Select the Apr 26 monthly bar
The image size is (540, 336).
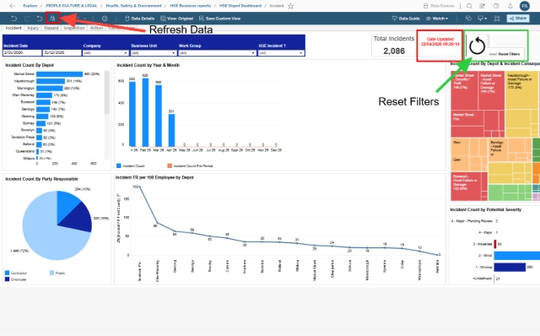tap(171, 130)
